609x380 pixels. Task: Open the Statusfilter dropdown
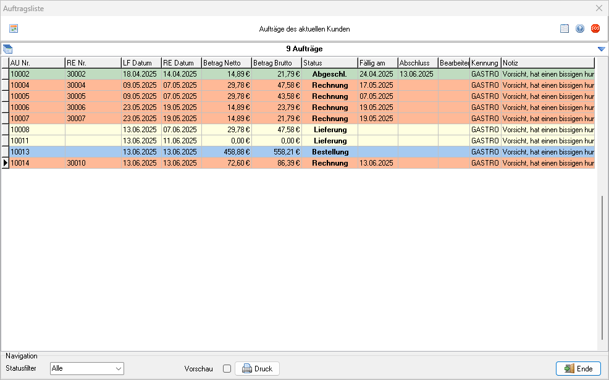[87, 369]
